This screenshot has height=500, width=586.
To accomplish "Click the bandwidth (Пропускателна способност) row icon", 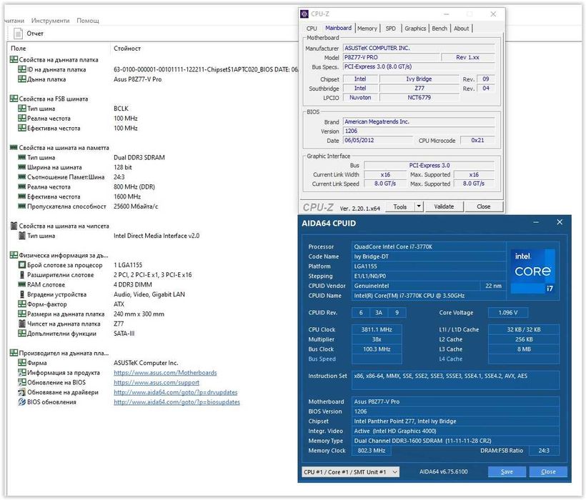I will click(x=22, y=206).
